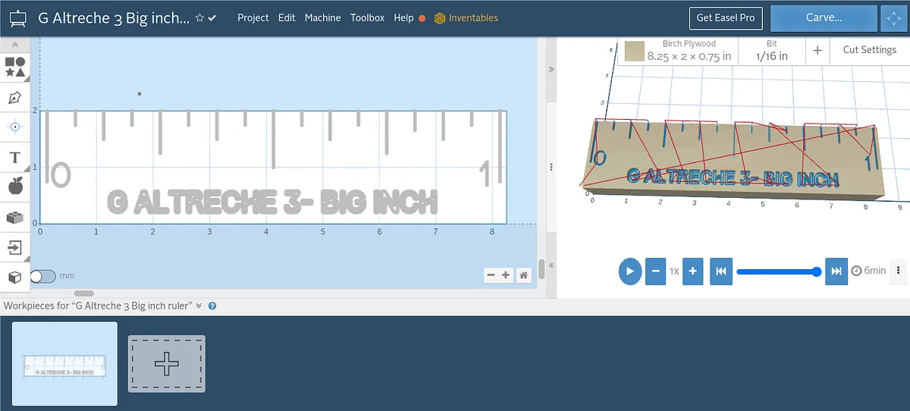The image size is (910, 411).
Task: Click the birch plywood color swatch
Action: [x=635, y=52]
